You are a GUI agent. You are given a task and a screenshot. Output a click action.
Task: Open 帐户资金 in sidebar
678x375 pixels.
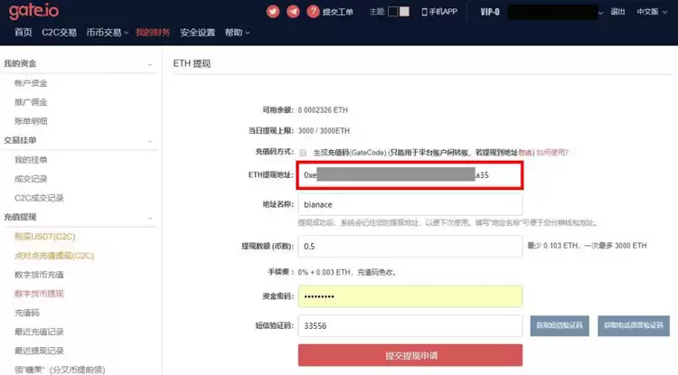tap(31, 83)
